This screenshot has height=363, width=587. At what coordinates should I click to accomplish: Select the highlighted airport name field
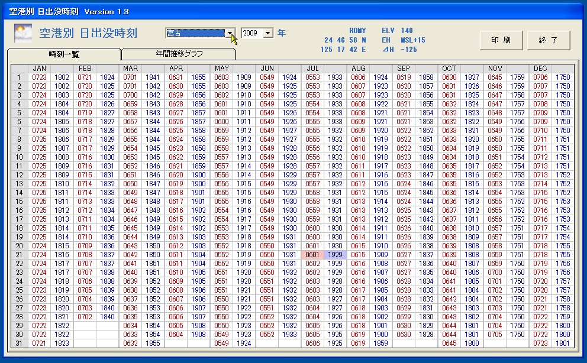point(196,33)
